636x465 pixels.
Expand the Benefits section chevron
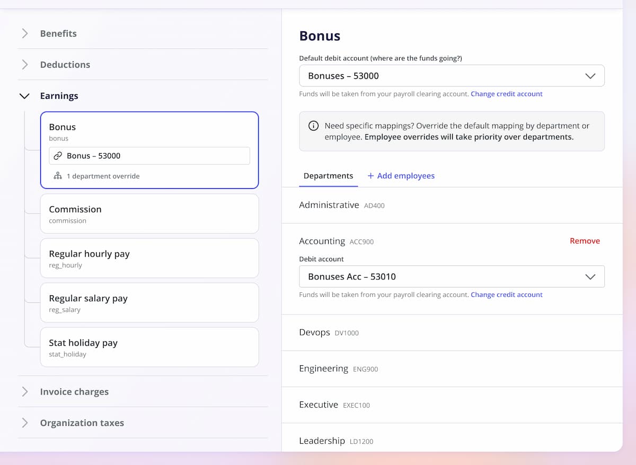coord(24,33)
